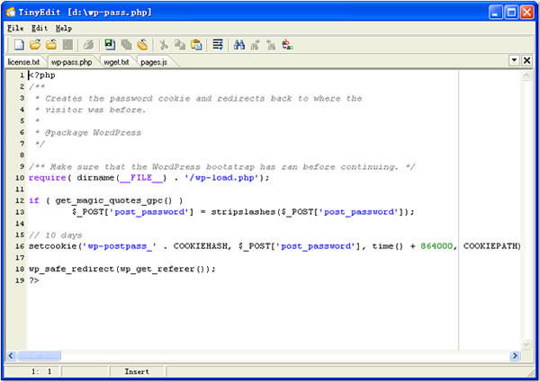Click the green Save disk icon
This screenshot has height=382, width=540.
[x=110, y=44]
